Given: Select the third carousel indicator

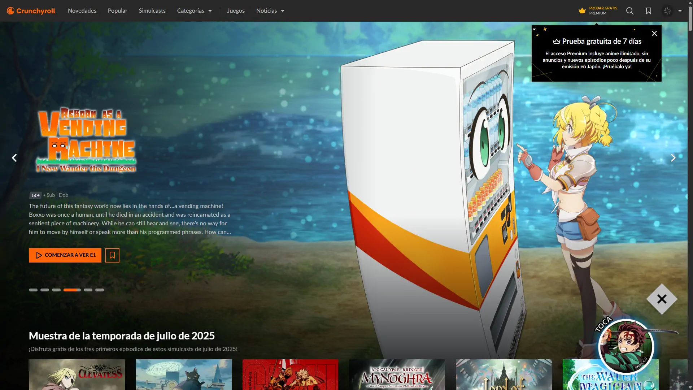Looking at the screenshot, I should tap(56, 290).
